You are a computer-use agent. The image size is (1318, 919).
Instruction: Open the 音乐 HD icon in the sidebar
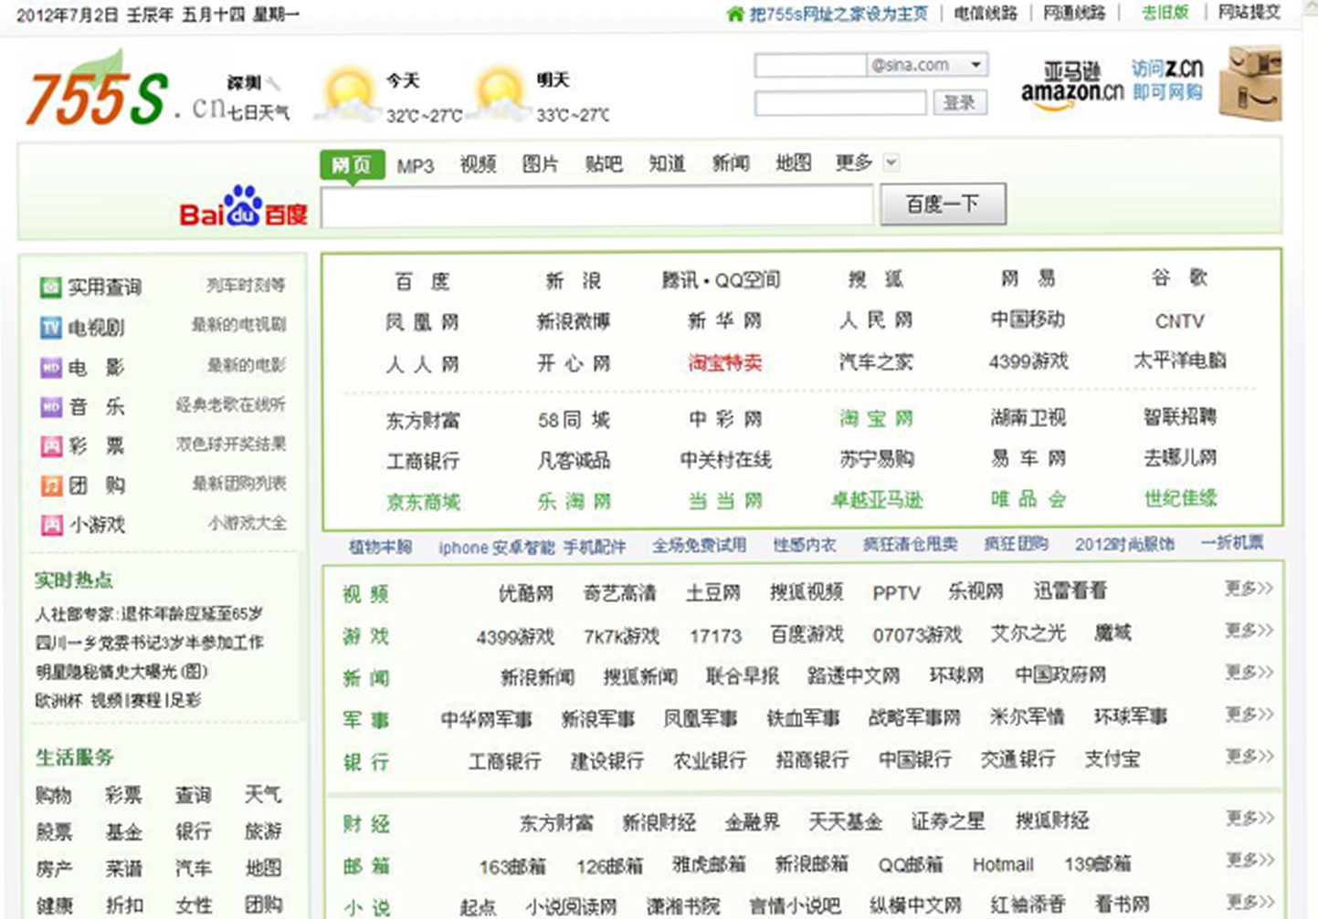point(50,406)
